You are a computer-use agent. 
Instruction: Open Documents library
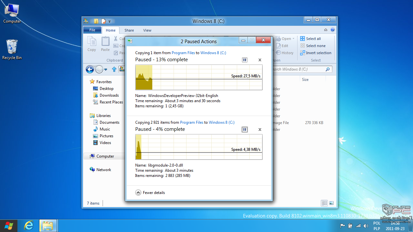pyautogui.click(x=106, y=122)
